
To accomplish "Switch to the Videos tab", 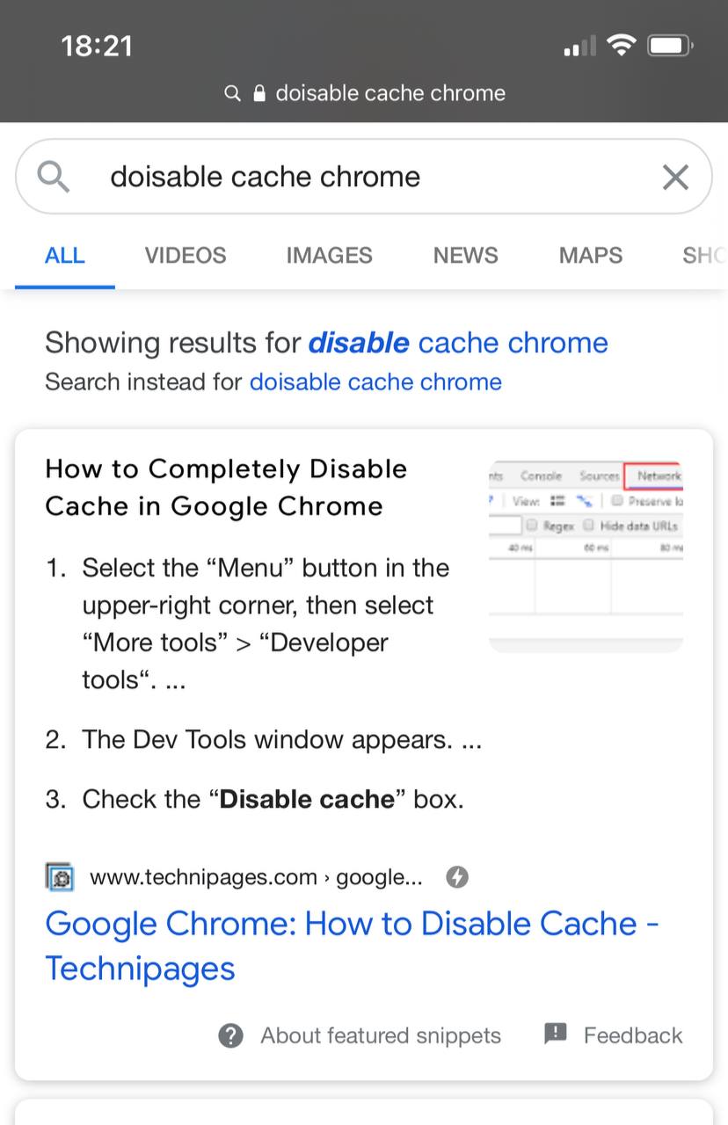I will click(x=186, y=256).
